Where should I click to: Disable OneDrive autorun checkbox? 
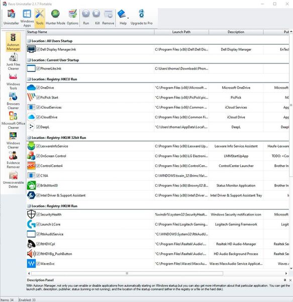tap(38, 88)
